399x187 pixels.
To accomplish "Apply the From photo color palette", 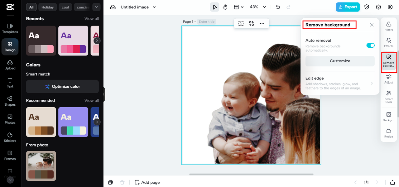I will click(41, 166).
